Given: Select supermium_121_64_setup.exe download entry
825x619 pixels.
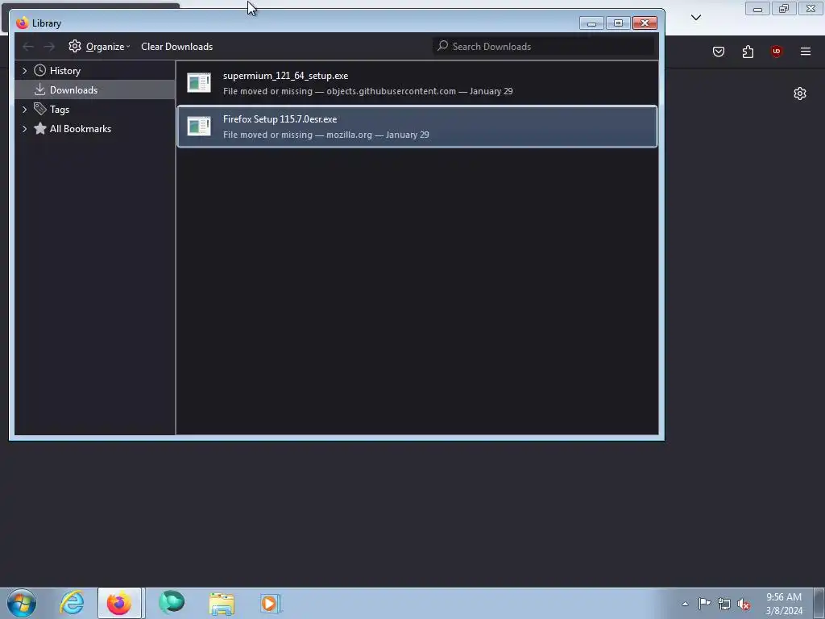Looking at the screenshot, I should point(417,83).
